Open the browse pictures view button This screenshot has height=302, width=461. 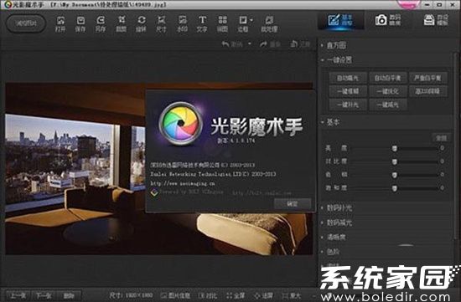tap(26, 23)
